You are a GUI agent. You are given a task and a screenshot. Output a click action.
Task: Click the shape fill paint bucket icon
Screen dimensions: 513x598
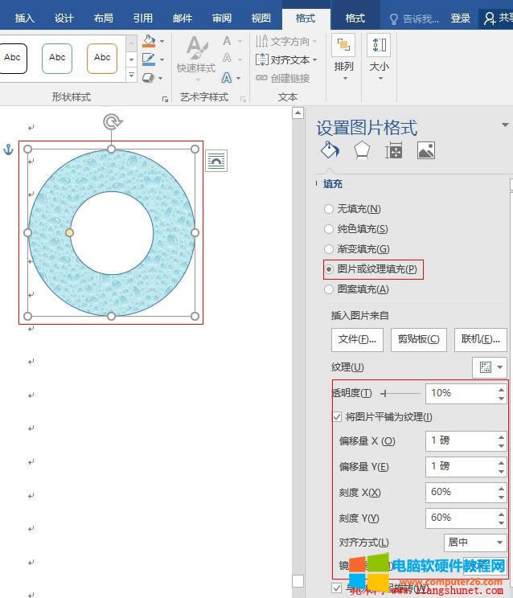coord(149,41)
